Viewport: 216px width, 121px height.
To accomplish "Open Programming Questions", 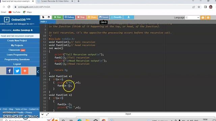I will coord(17,59).
